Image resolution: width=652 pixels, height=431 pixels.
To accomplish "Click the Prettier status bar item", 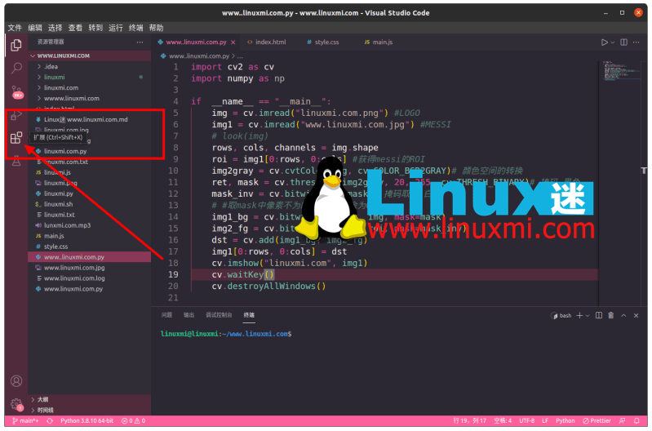I will (597, 421).
